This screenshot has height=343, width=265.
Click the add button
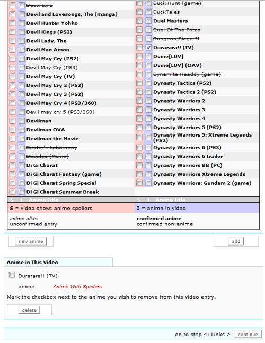[x=236, y=241]
